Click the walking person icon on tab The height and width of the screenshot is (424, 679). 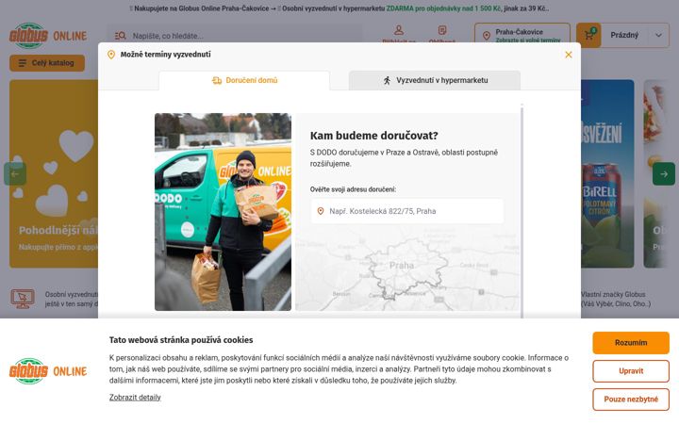(387, 80)
